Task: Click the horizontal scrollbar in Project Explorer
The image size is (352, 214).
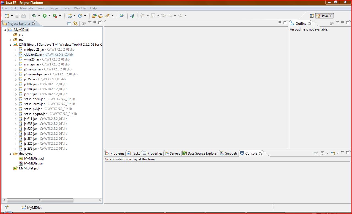Action: click(39, 201)
